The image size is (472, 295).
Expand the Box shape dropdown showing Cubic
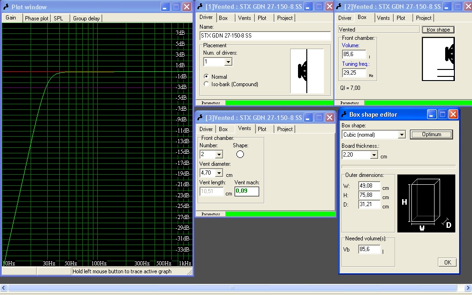pyautogui.click(x=401, y=135)
